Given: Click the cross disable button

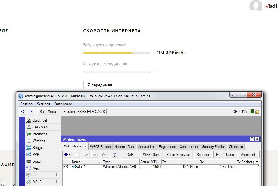Looking at the screenshot, I should (x=95, y=155).
